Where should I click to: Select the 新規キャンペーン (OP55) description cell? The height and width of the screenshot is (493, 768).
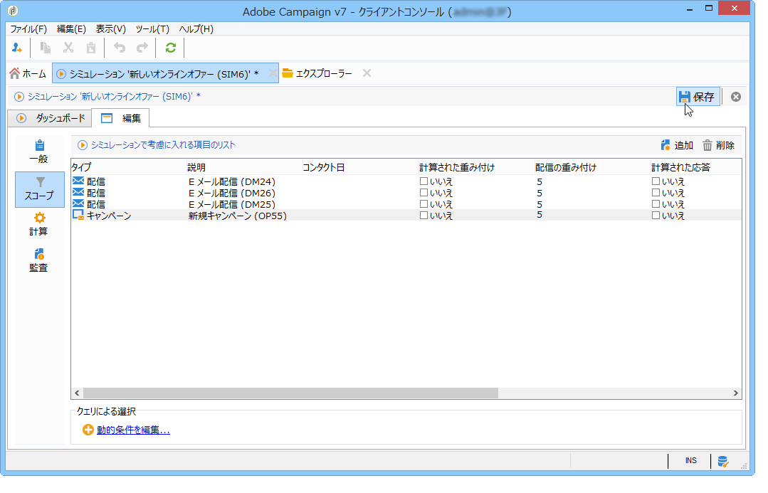(x=238, y=216)
